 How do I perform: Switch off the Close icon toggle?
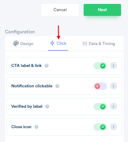click(100, 127)
